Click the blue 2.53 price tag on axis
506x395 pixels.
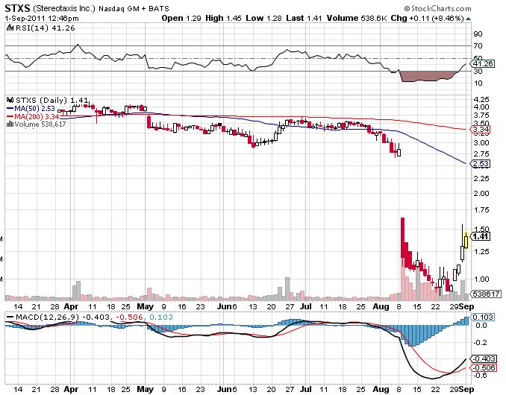(480, 164)
